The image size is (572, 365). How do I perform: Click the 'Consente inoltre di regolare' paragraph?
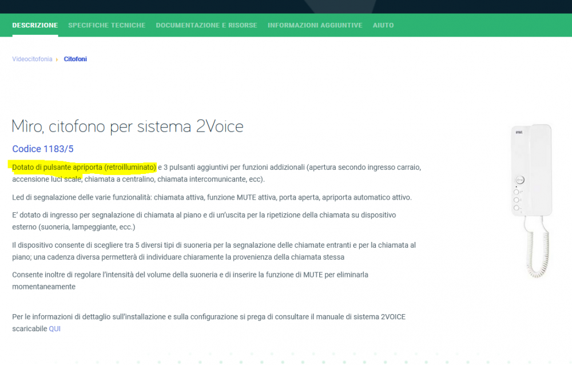click(190, 281)
